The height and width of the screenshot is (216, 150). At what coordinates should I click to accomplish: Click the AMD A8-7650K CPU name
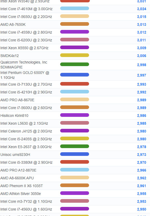pyautogui.click(x=13, y=24)
